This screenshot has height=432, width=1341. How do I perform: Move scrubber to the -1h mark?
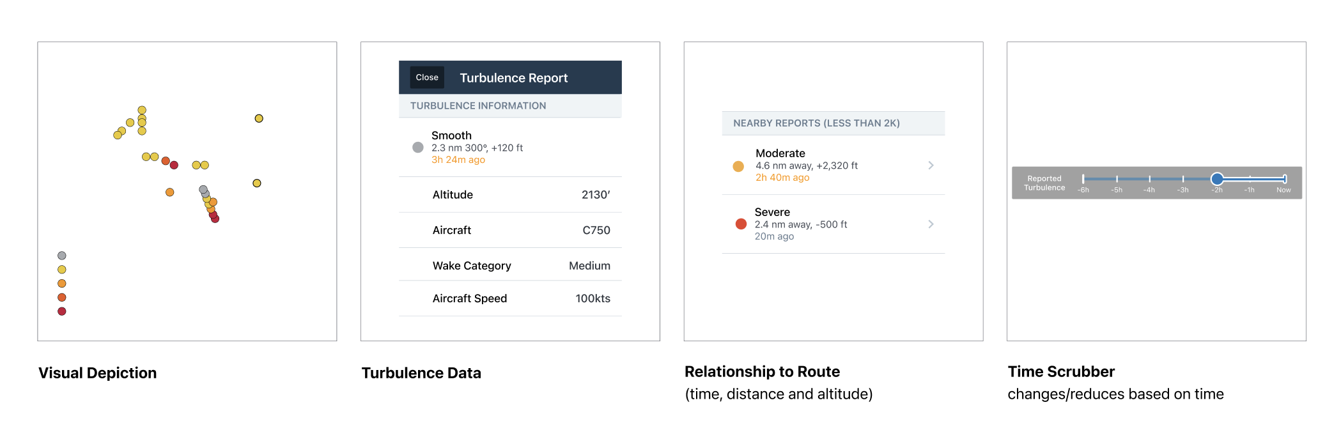coord(1250,179)
